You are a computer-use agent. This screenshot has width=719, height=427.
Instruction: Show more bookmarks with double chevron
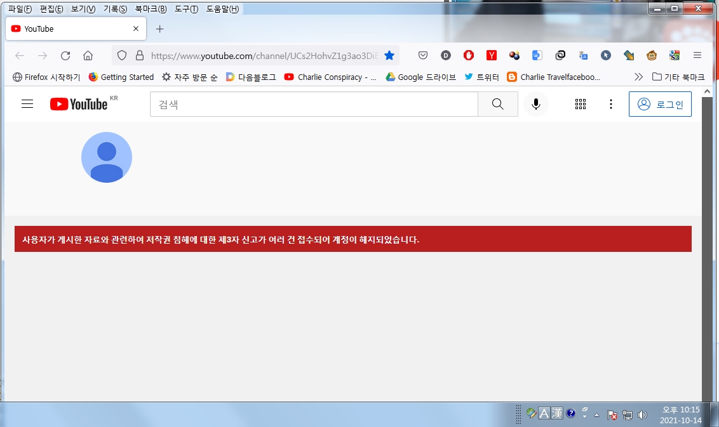click(638, 77)
